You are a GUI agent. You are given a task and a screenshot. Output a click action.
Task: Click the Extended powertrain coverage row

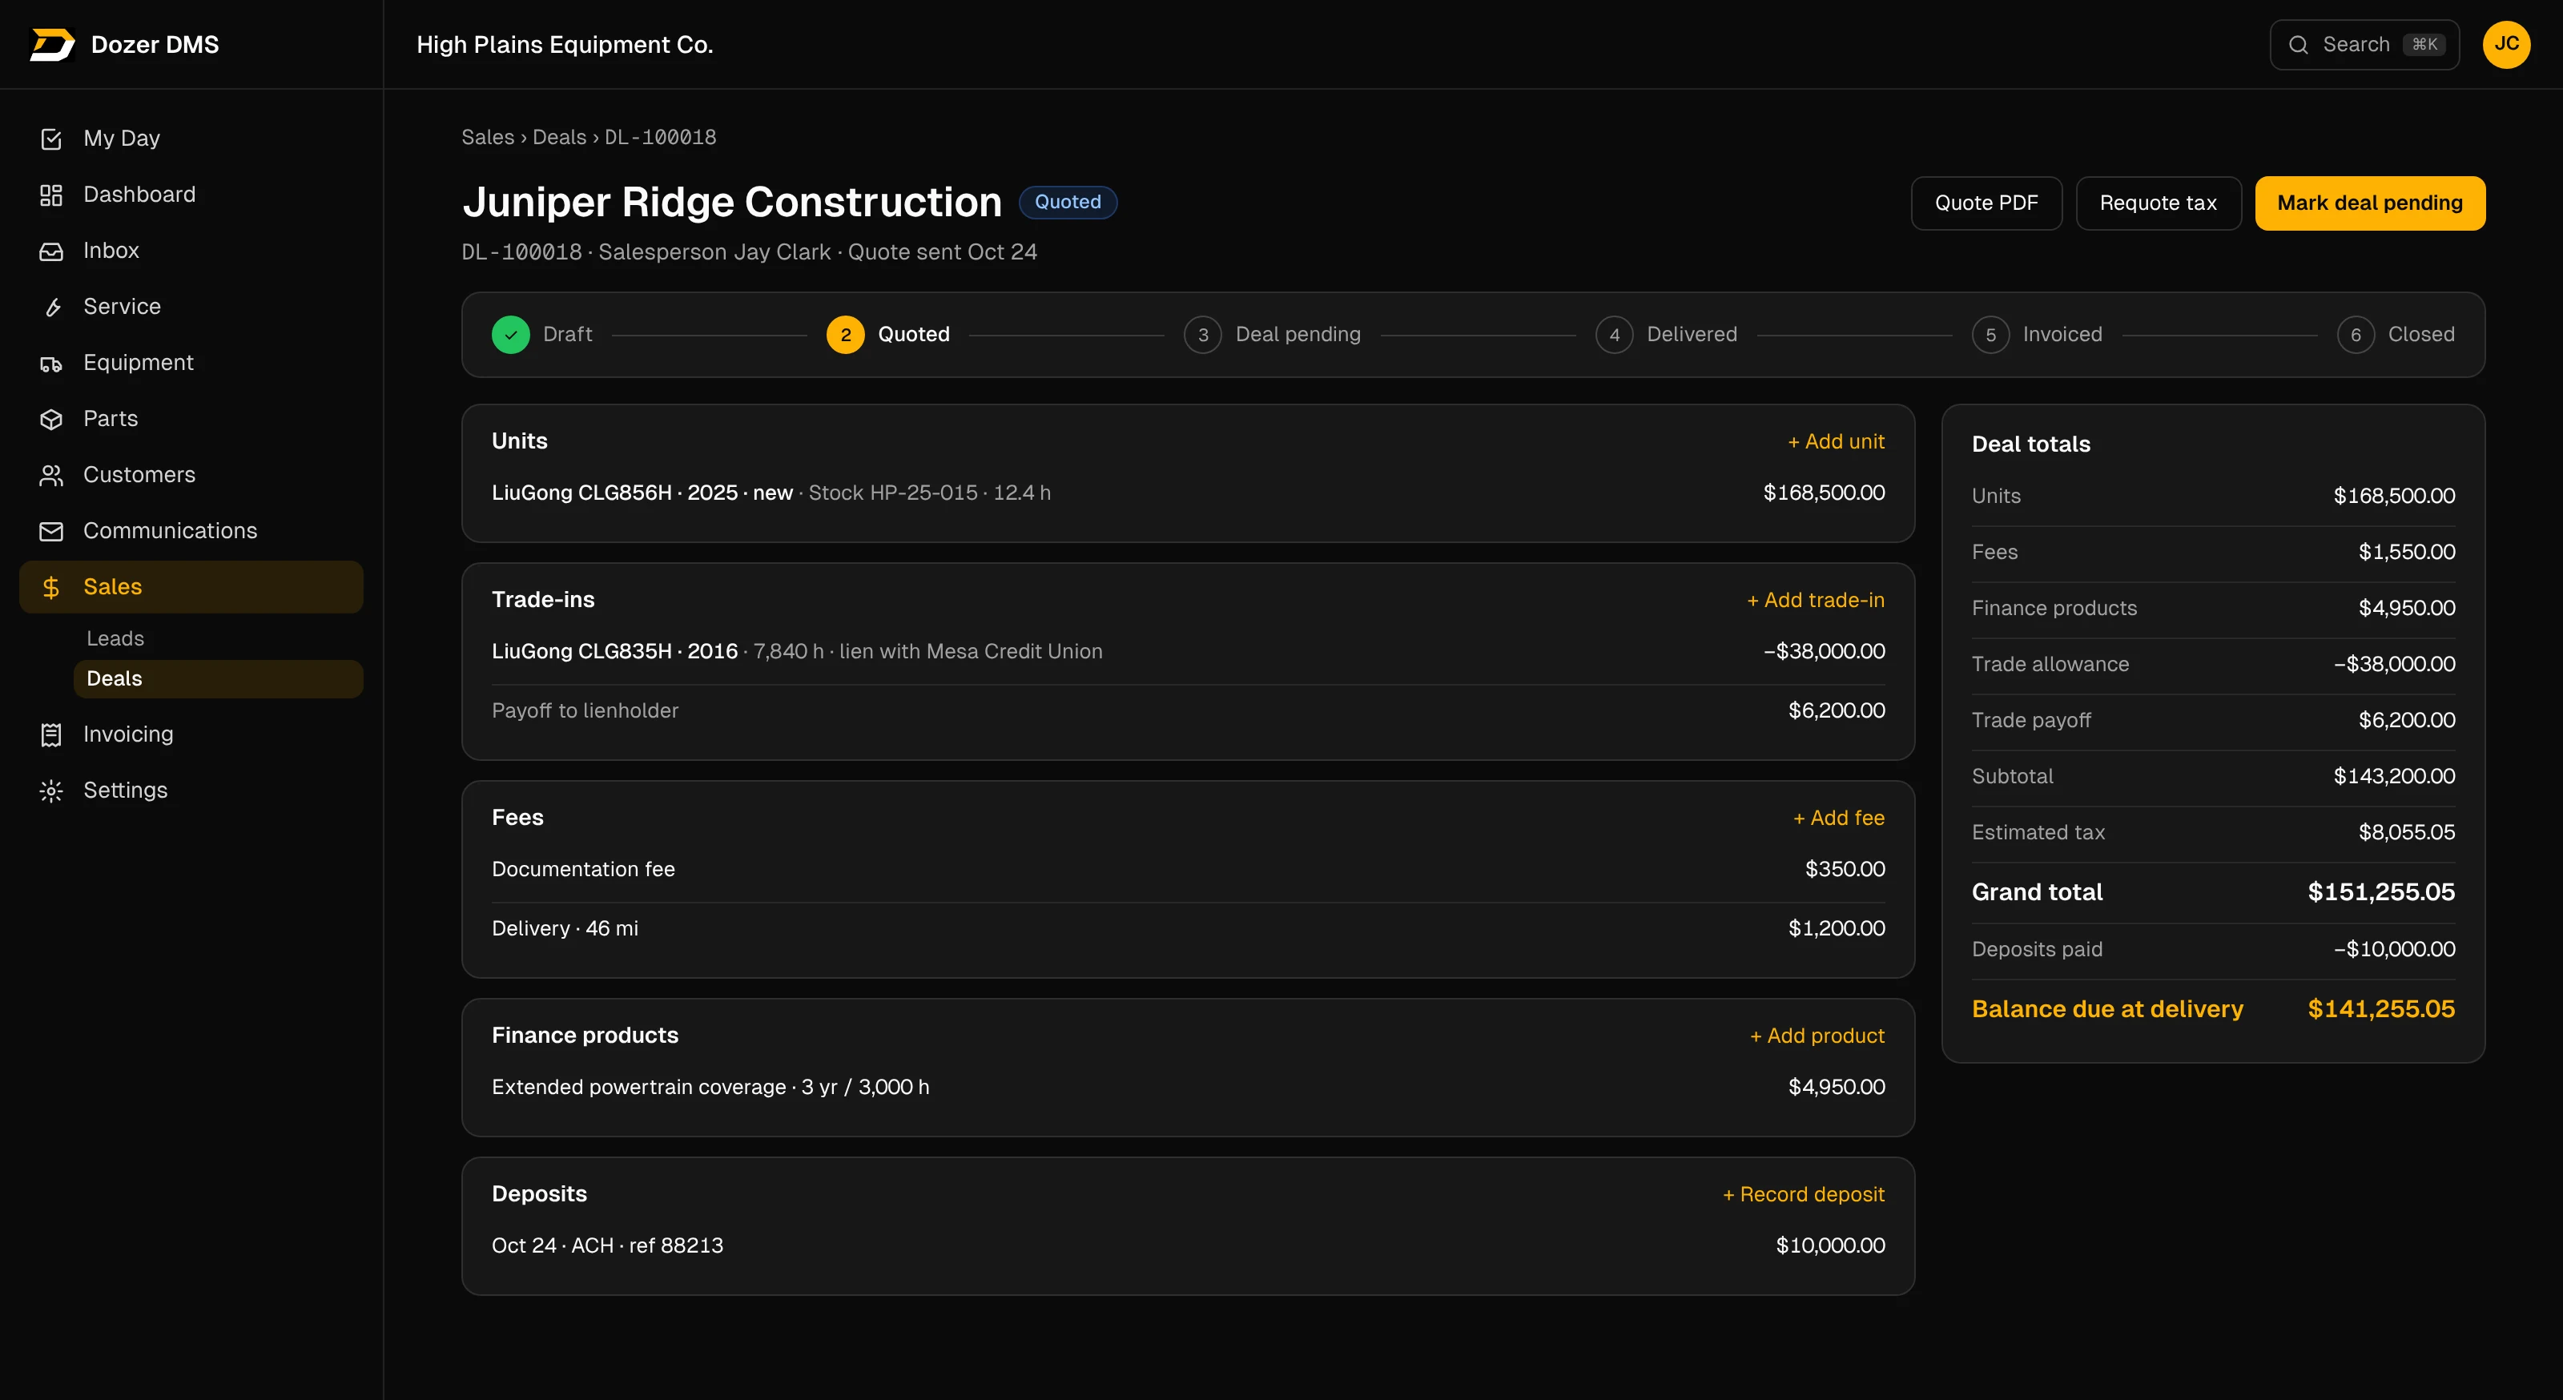pyautogui.click(x=1188, y=1087)
